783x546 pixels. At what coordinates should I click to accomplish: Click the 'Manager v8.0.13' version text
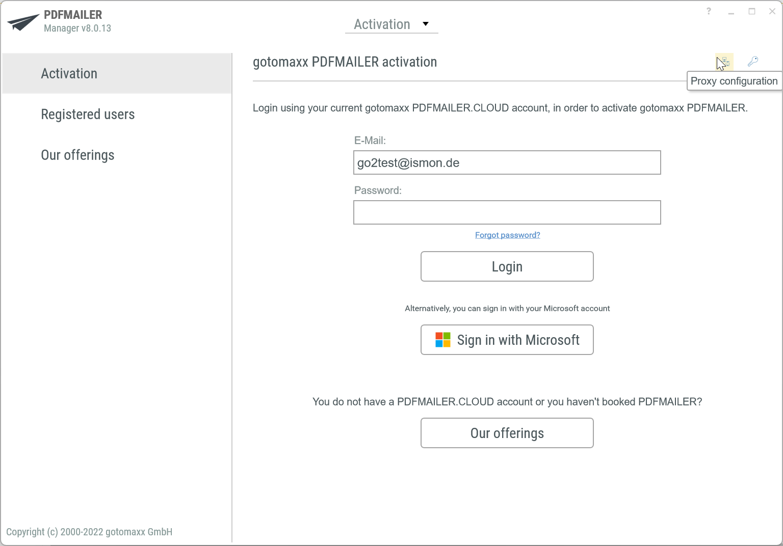(77, 29)
